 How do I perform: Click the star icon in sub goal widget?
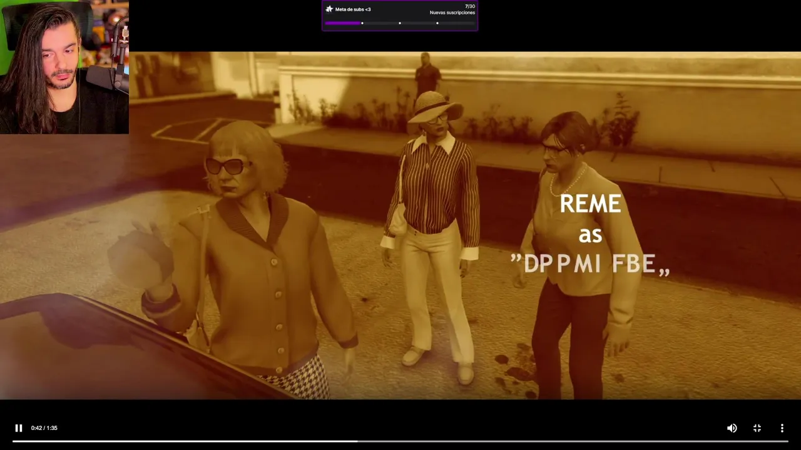pyautogui.click(x=329, y=9)
